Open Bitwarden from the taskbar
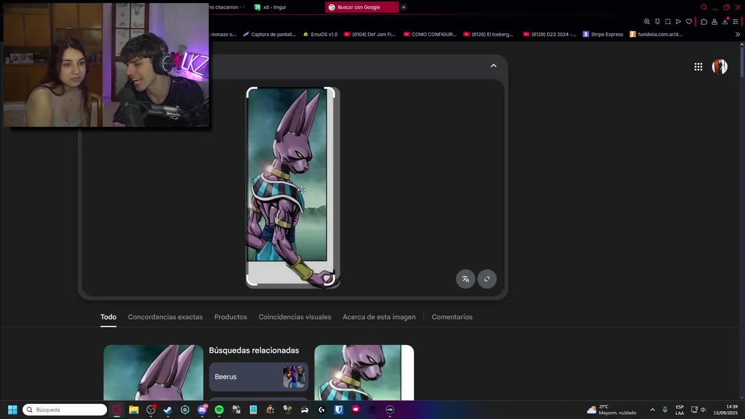745x419 pixels. point(338,410)
